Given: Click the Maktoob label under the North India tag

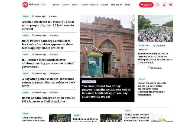Looking at the screenshot, I should click(x=143, y=50).
